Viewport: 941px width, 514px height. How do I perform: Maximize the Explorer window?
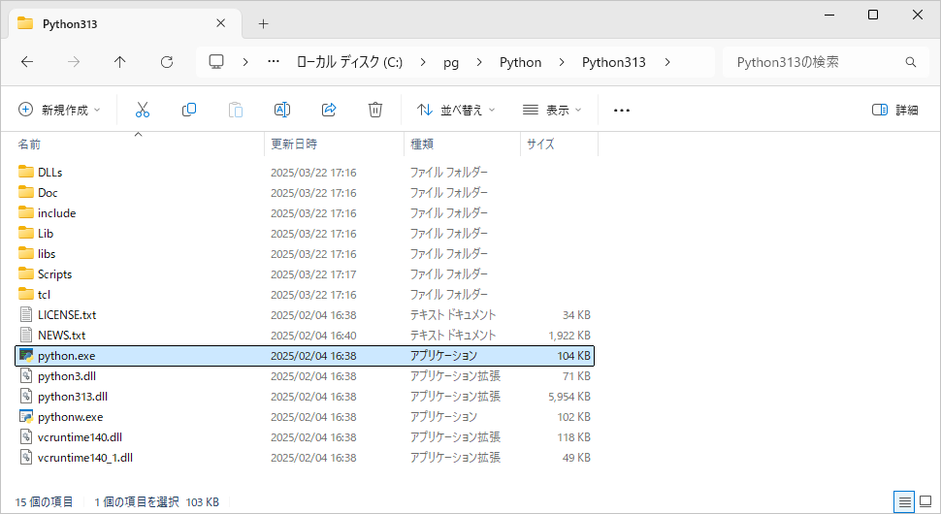873,15
